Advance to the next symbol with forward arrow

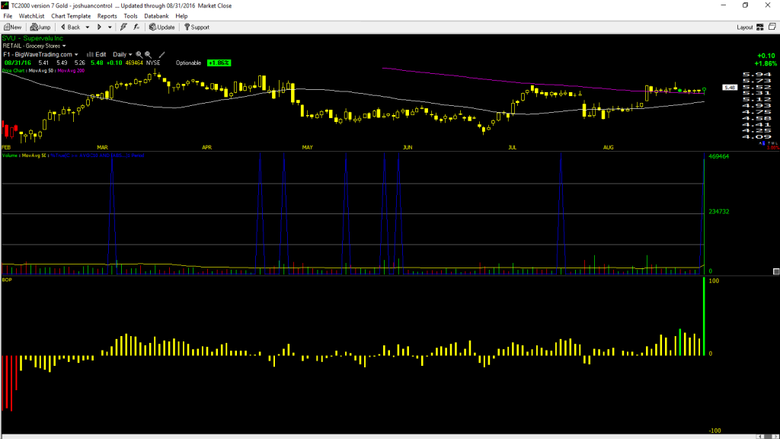(x=99, y=27)
